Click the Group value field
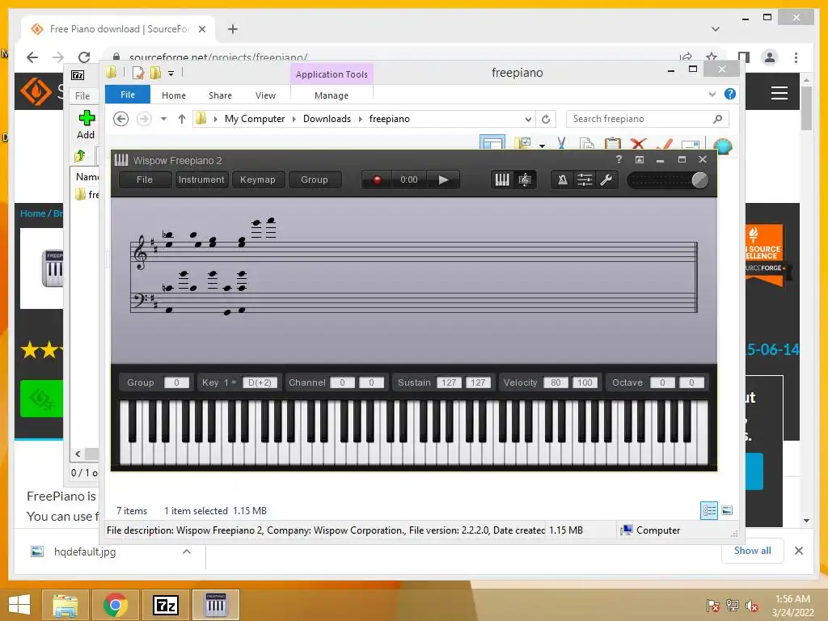828x621 pixels. 176,382
